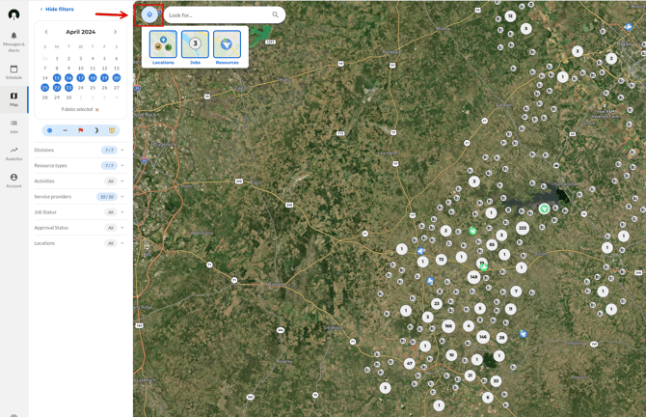Click the Look for search field

pos(217,14)
